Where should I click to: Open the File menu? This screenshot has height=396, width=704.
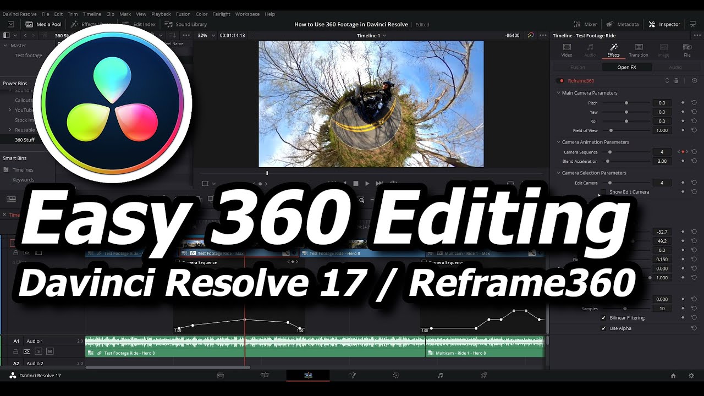46,14
